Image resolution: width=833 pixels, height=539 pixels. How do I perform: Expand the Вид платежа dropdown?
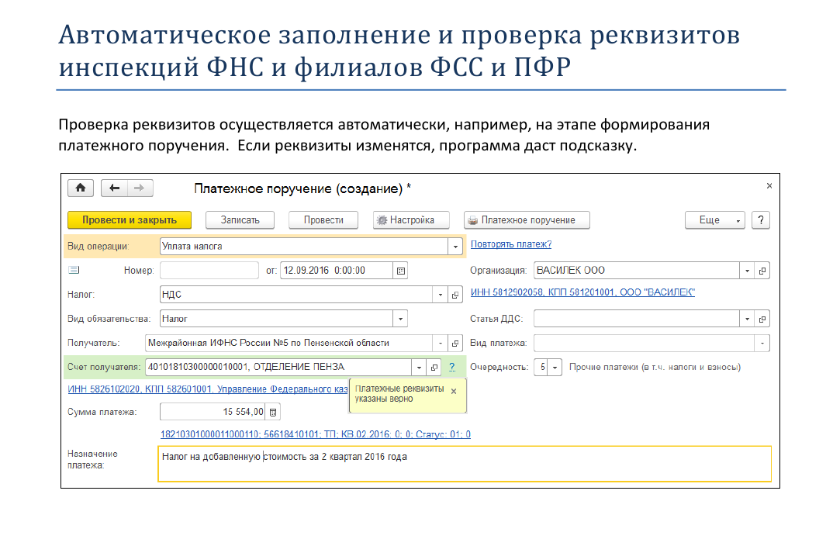[x=762, y=343]
